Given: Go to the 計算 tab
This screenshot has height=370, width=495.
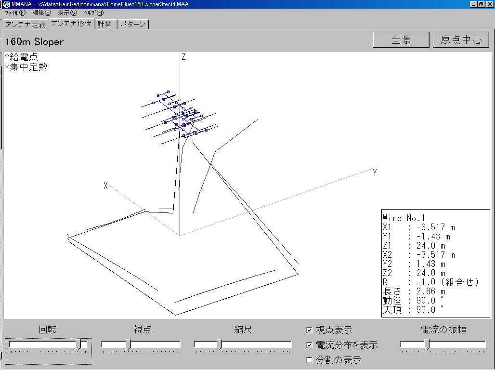Looking at the screenshot, I should (x=104, y=24).
